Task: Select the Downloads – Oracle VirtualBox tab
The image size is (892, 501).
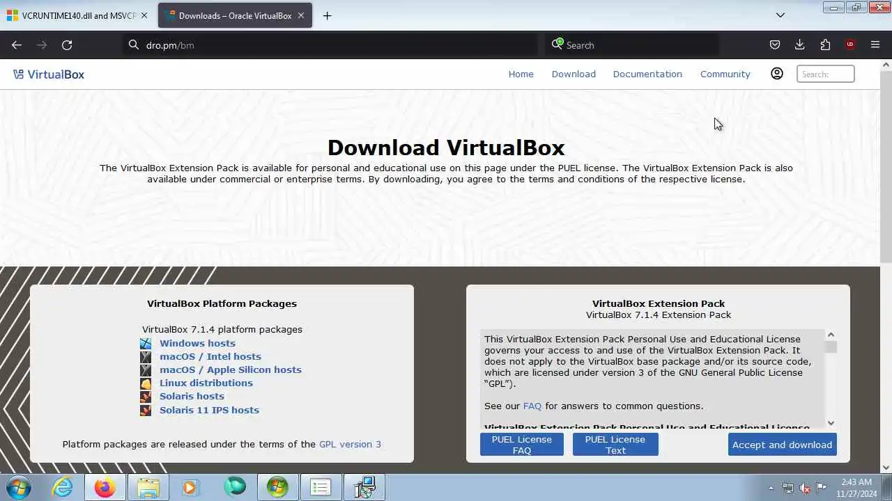Action: [235, 15]
